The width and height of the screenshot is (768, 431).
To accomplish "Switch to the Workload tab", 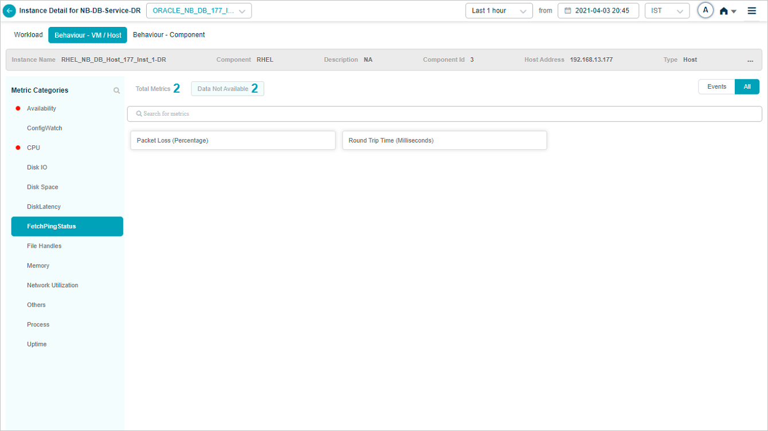I will (28, 35).
